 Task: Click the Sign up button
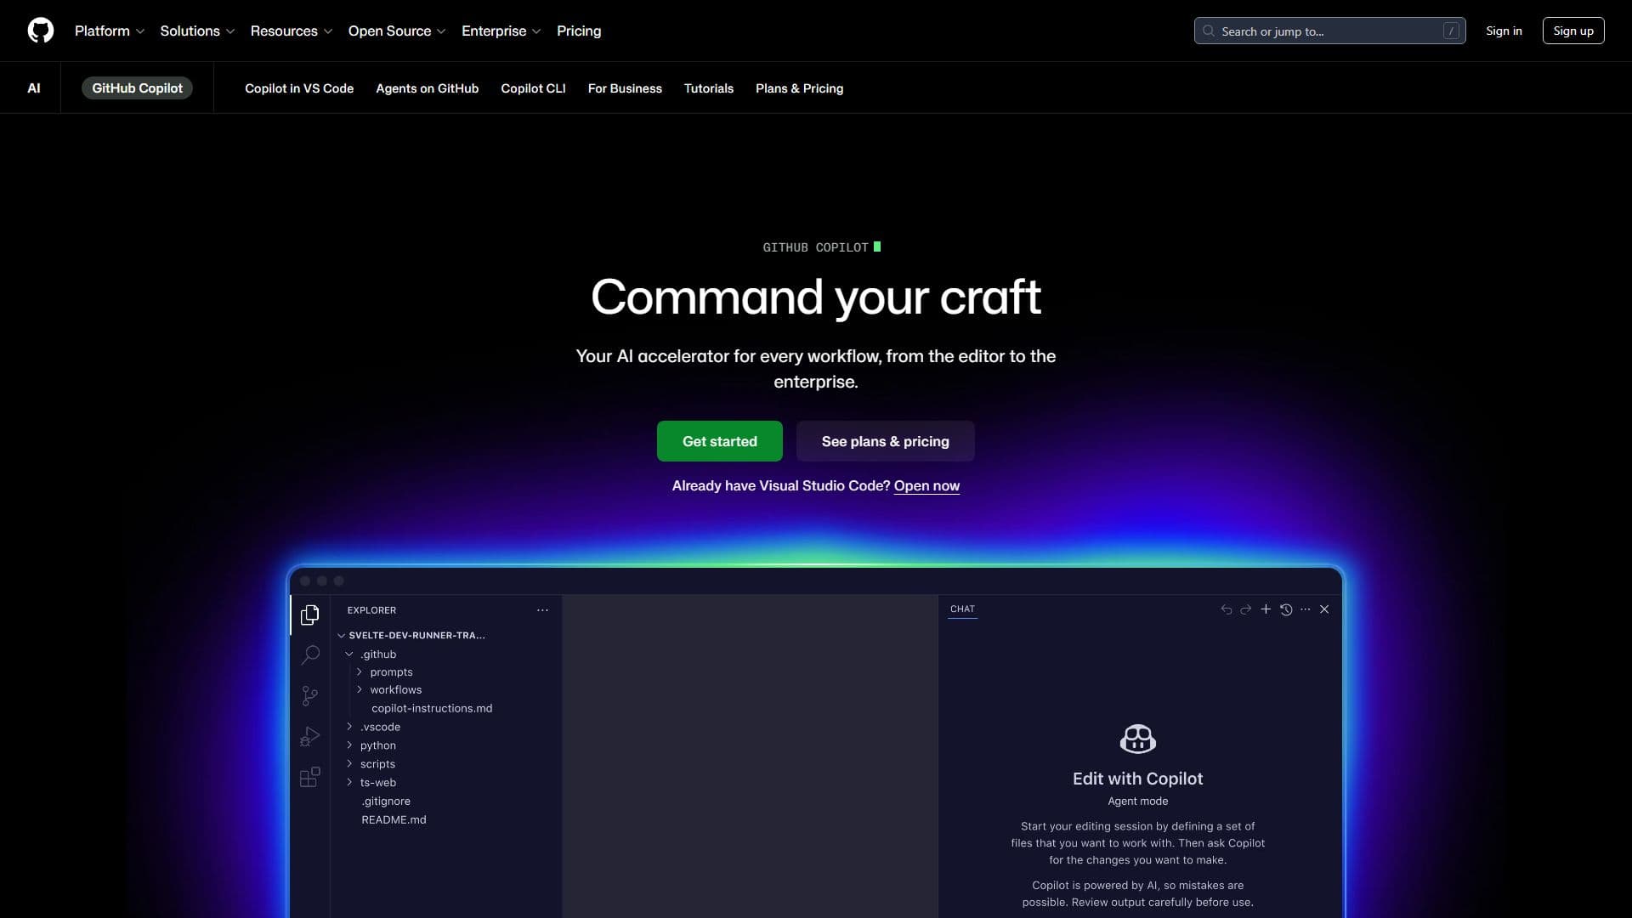(1573, 31)
